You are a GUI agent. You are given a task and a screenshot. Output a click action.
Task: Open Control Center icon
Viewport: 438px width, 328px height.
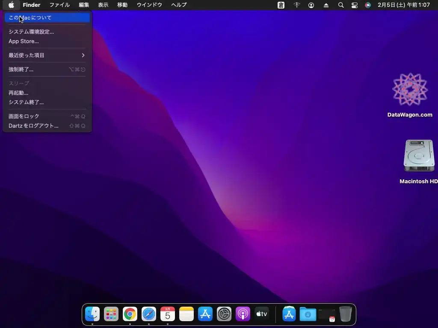(355, 5)
